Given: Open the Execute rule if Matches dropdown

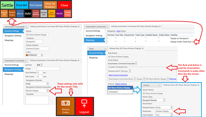Looking at the screenshot, I should (x=130, y=71).
